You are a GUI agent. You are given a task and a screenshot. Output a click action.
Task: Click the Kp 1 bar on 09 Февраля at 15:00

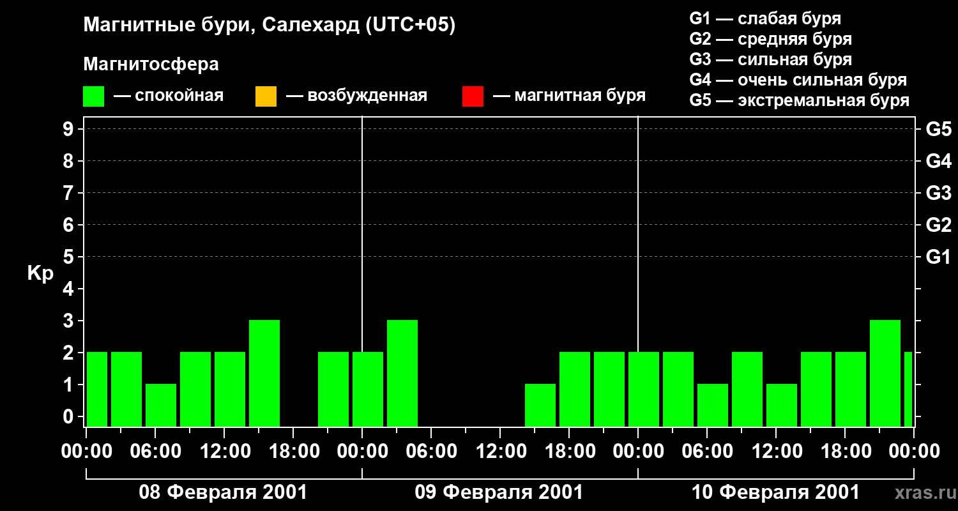(x=540, y=405)
